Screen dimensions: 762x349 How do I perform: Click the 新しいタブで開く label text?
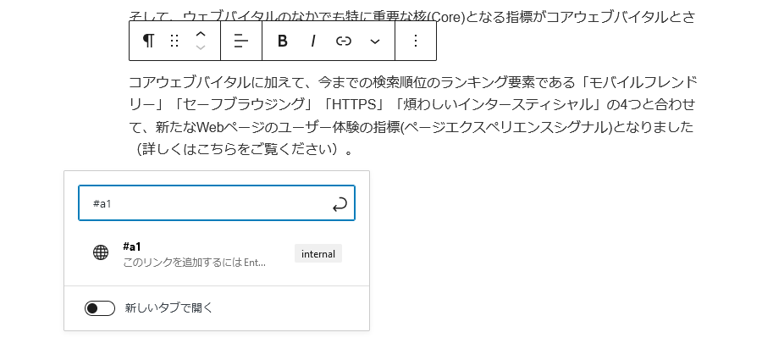coord(168,308)
